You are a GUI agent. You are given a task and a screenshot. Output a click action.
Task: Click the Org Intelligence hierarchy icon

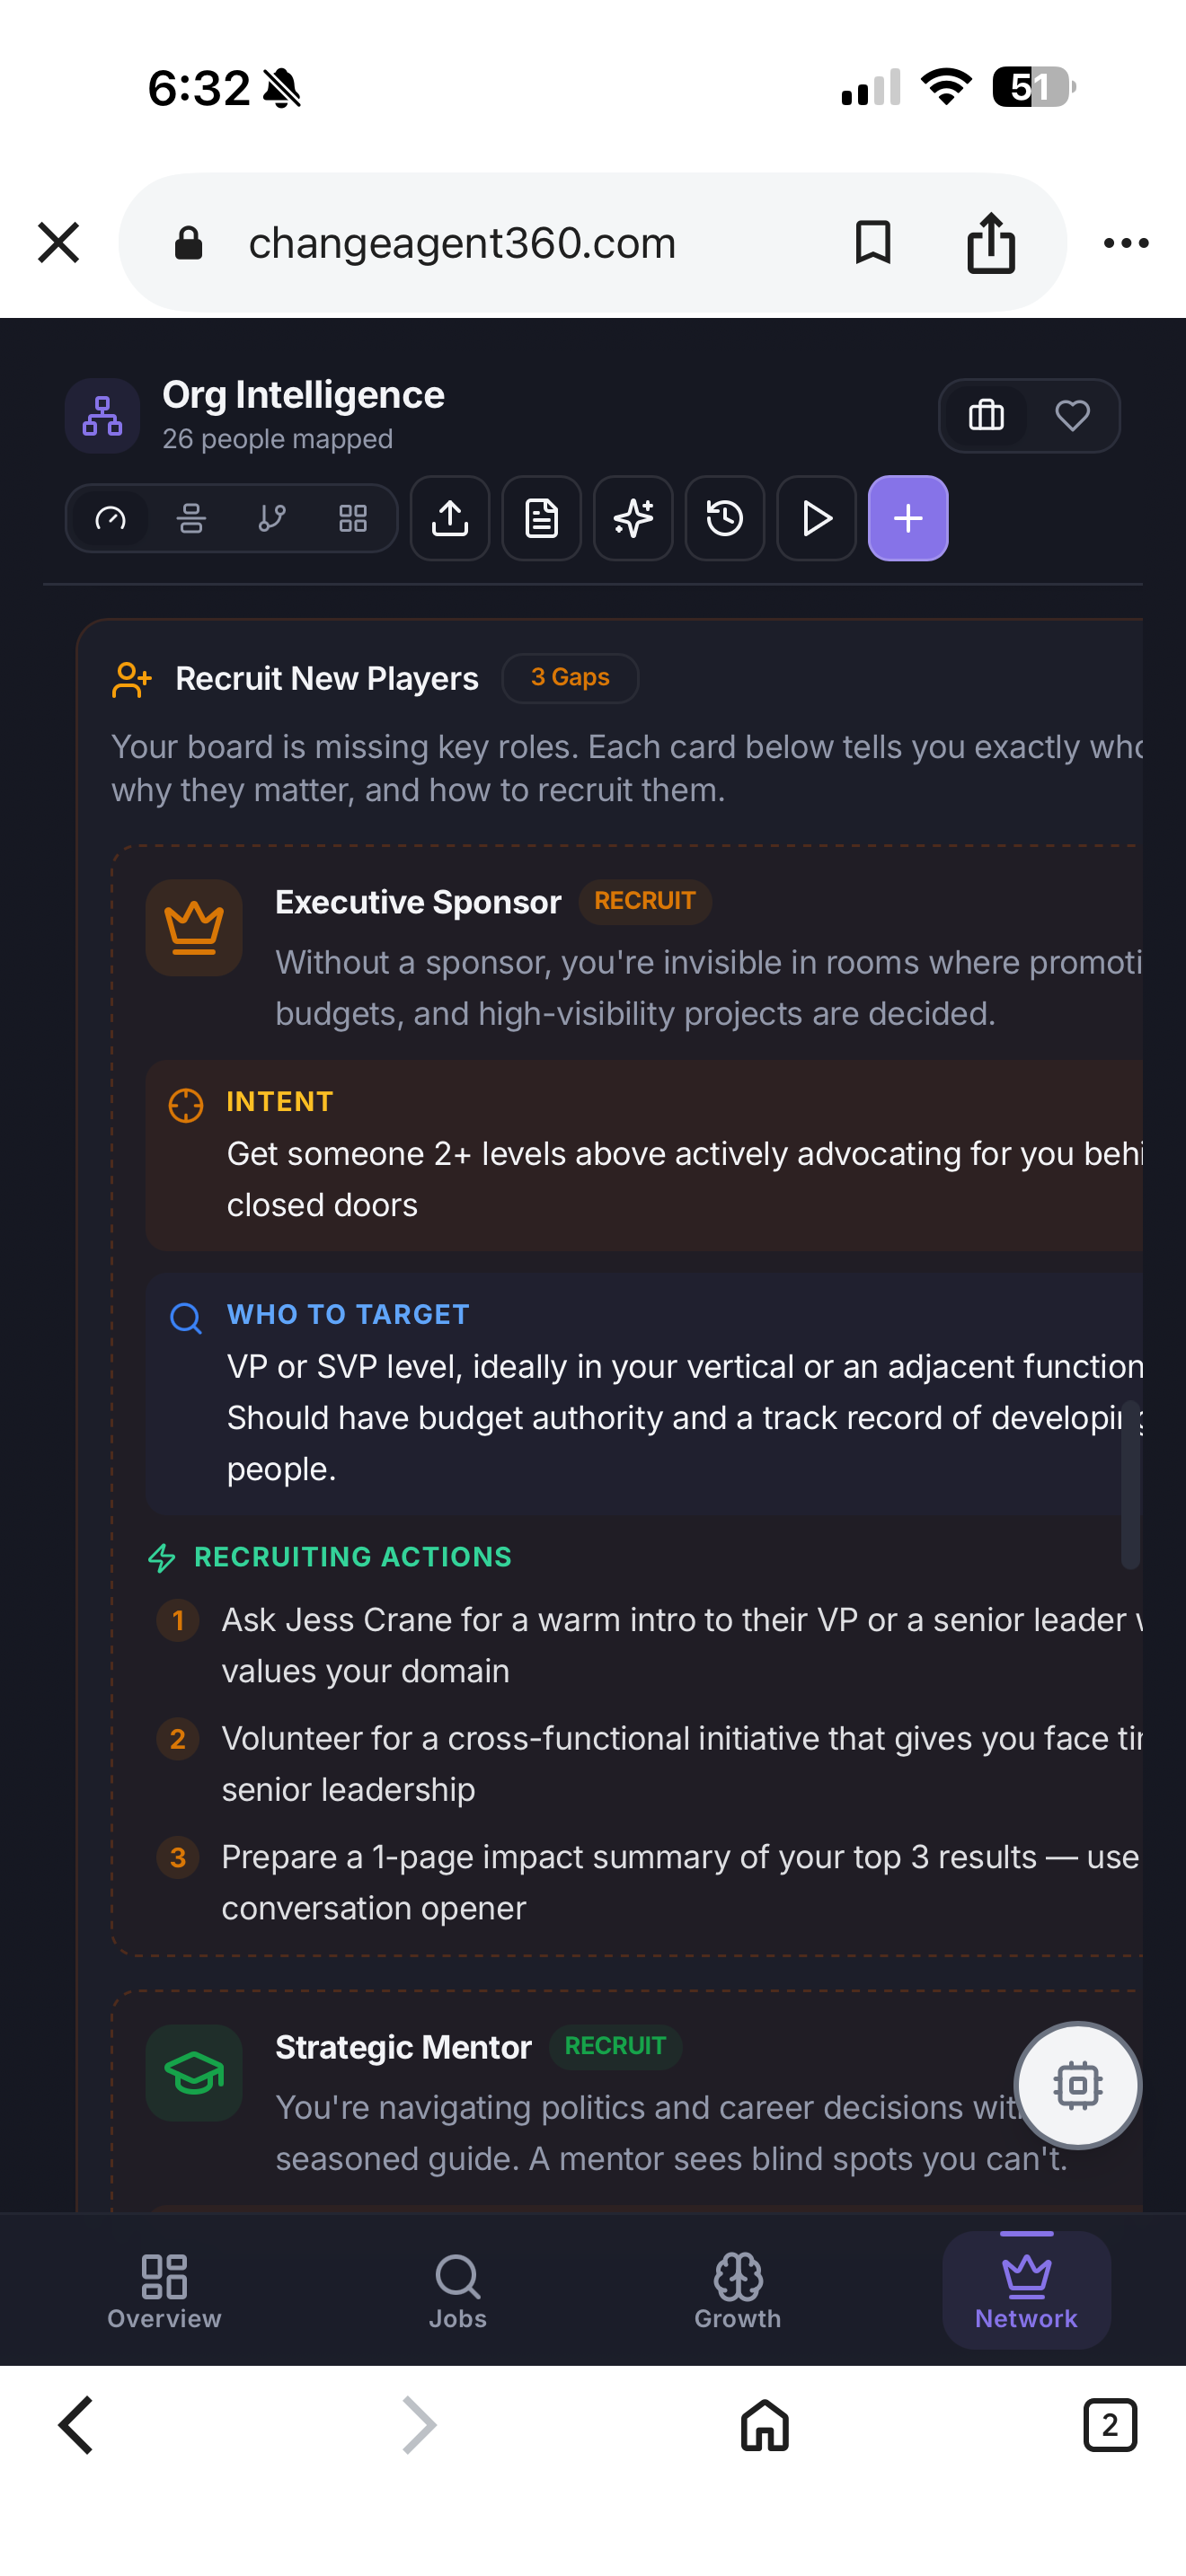tap(102, 415)
